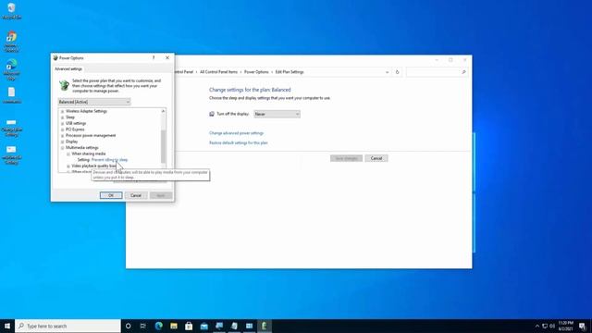Viewport: 592px width, 333px height.
Task: Click the Save changes button
Action: click(346, 158)
